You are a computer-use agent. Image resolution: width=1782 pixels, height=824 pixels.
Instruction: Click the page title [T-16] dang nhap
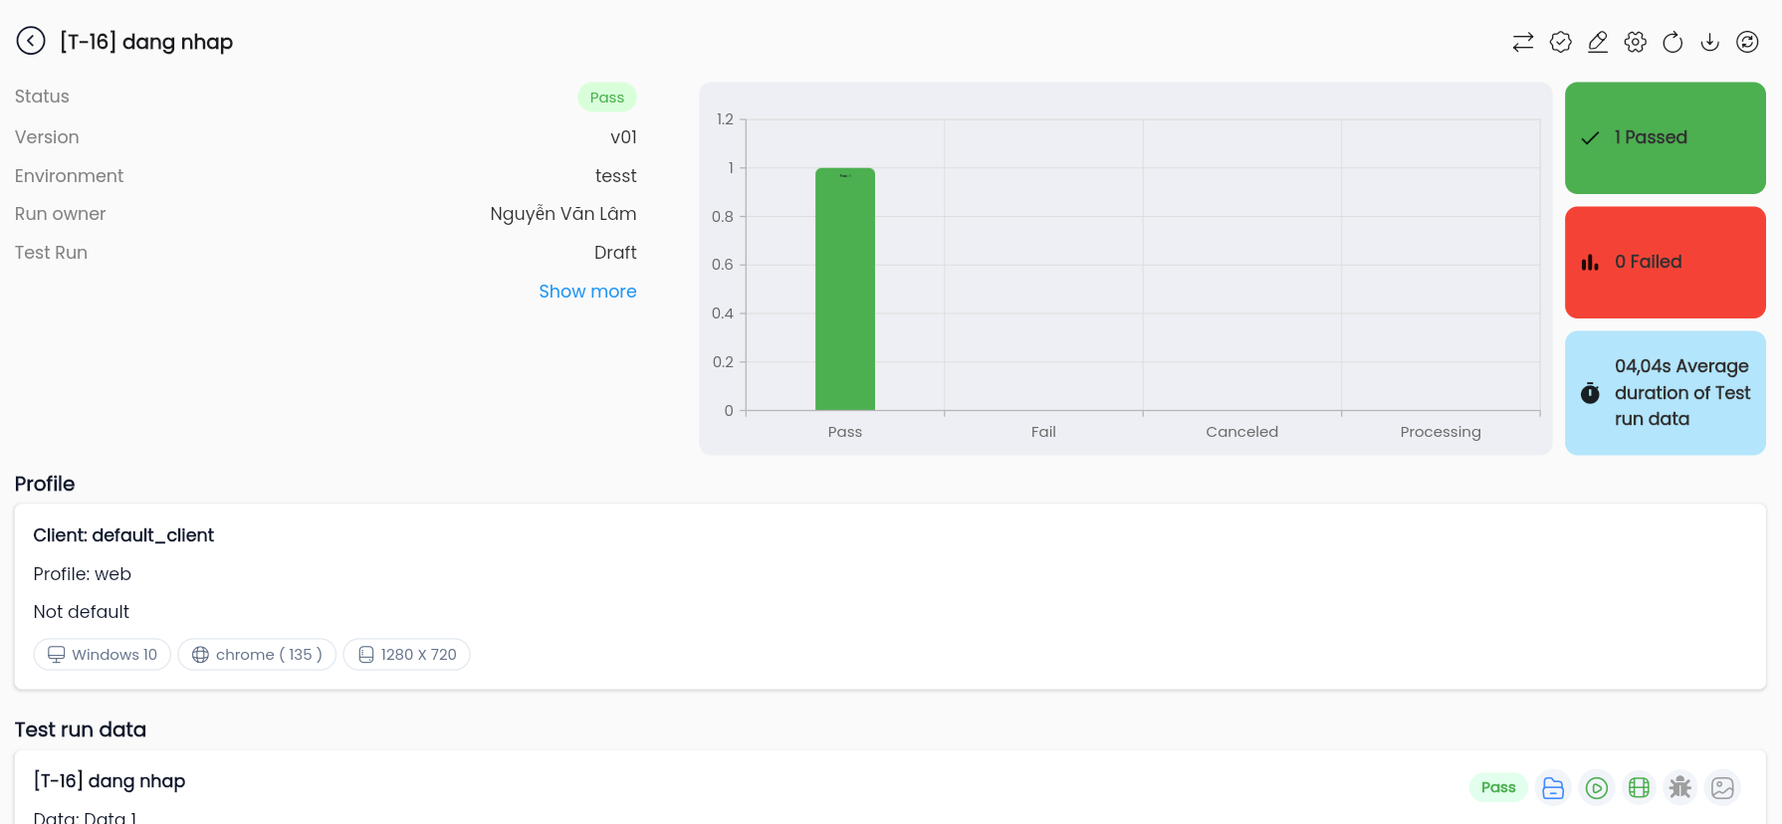click(146, 42)
